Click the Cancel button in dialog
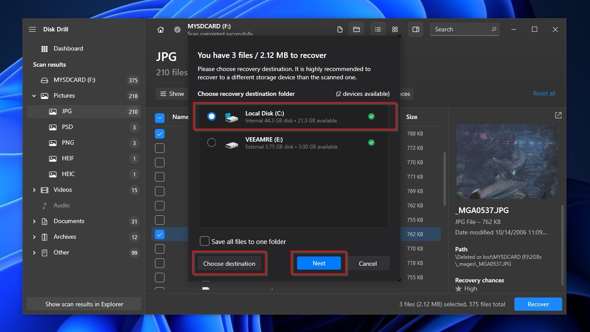This screenshot has width=590, height=332. (x=368, y=264)
